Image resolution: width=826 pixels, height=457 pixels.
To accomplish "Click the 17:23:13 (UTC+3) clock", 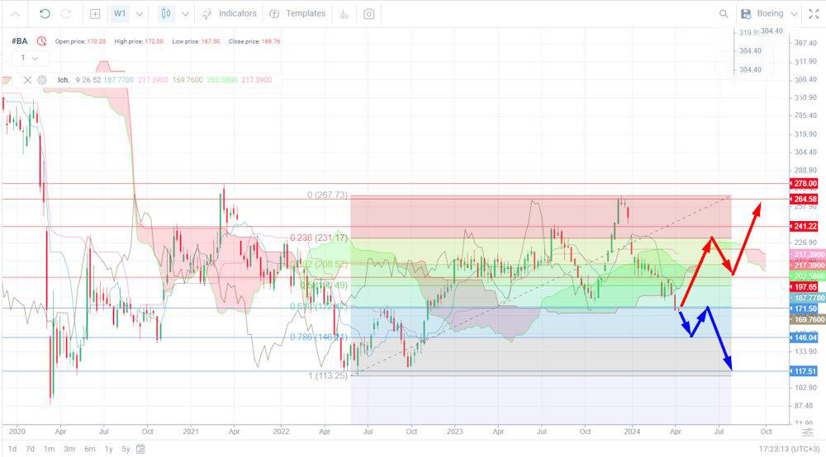I will click(789, 449).
